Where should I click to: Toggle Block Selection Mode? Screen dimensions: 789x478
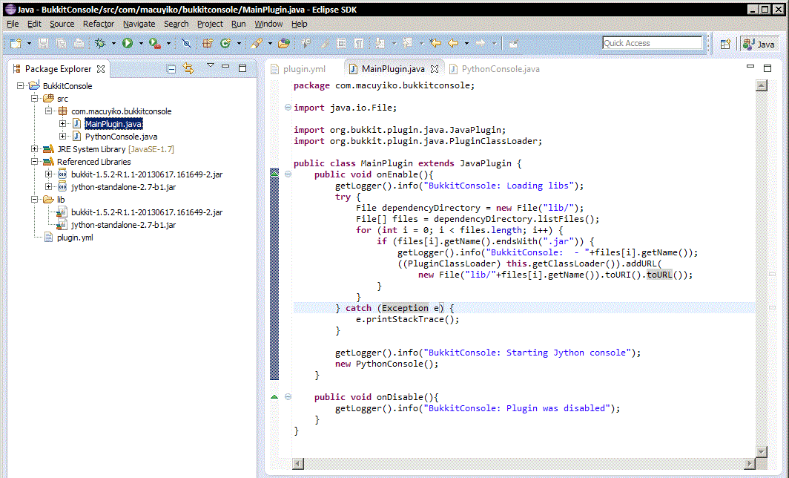(341, 43)
